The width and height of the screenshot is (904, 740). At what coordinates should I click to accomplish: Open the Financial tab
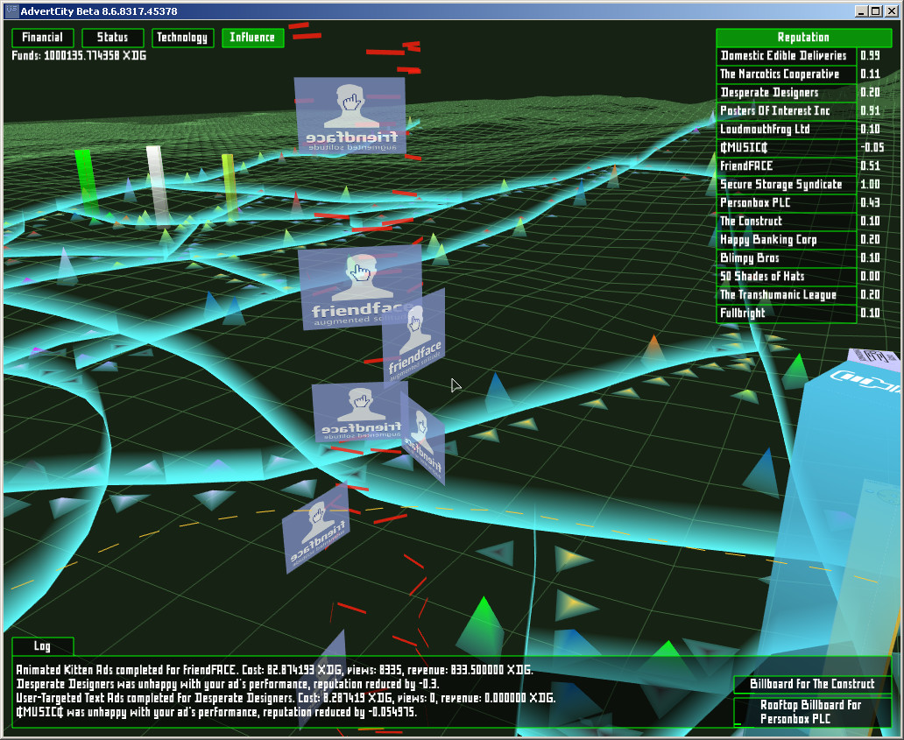[x=42, y=38]
